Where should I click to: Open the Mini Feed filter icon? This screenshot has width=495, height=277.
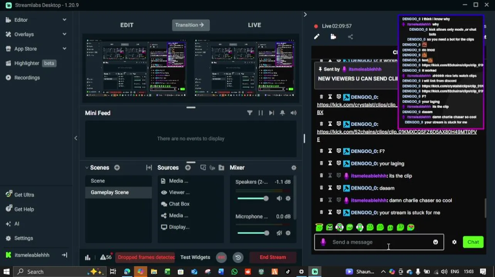(x=250, y=113)
